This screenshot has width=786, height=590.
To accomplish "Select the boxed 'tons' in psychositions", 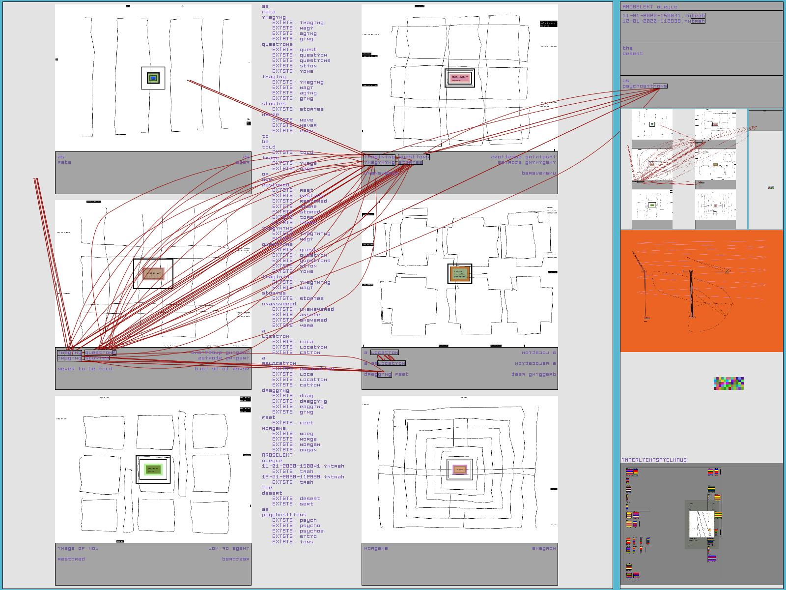I will (x=660, y=86).
